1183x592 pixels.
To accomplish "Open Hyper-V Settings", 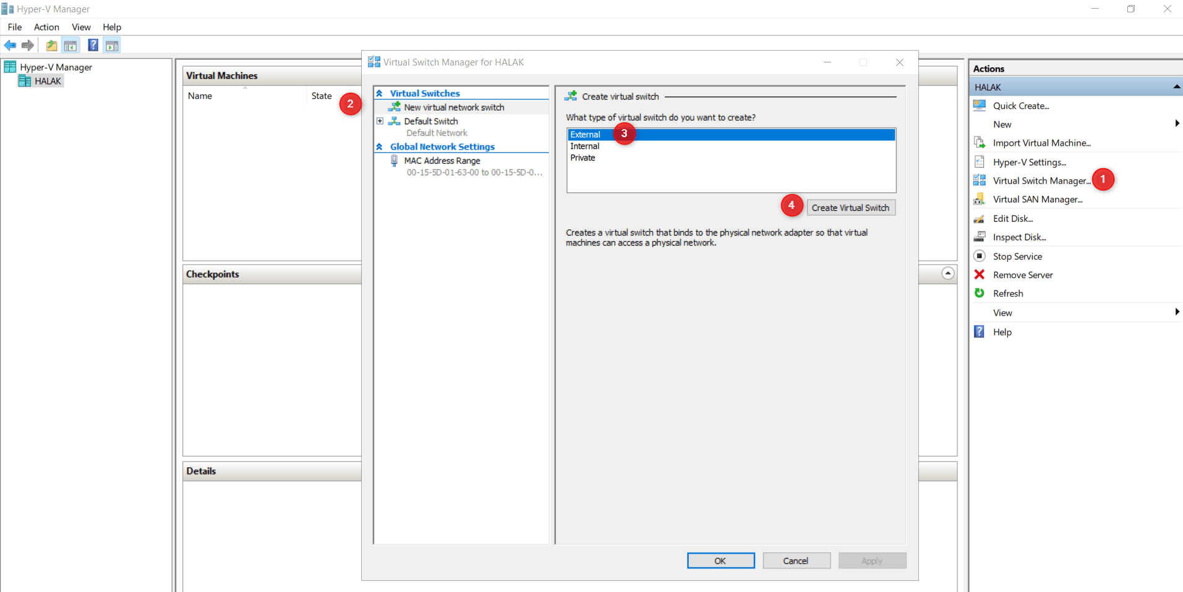I will 1028,162.
